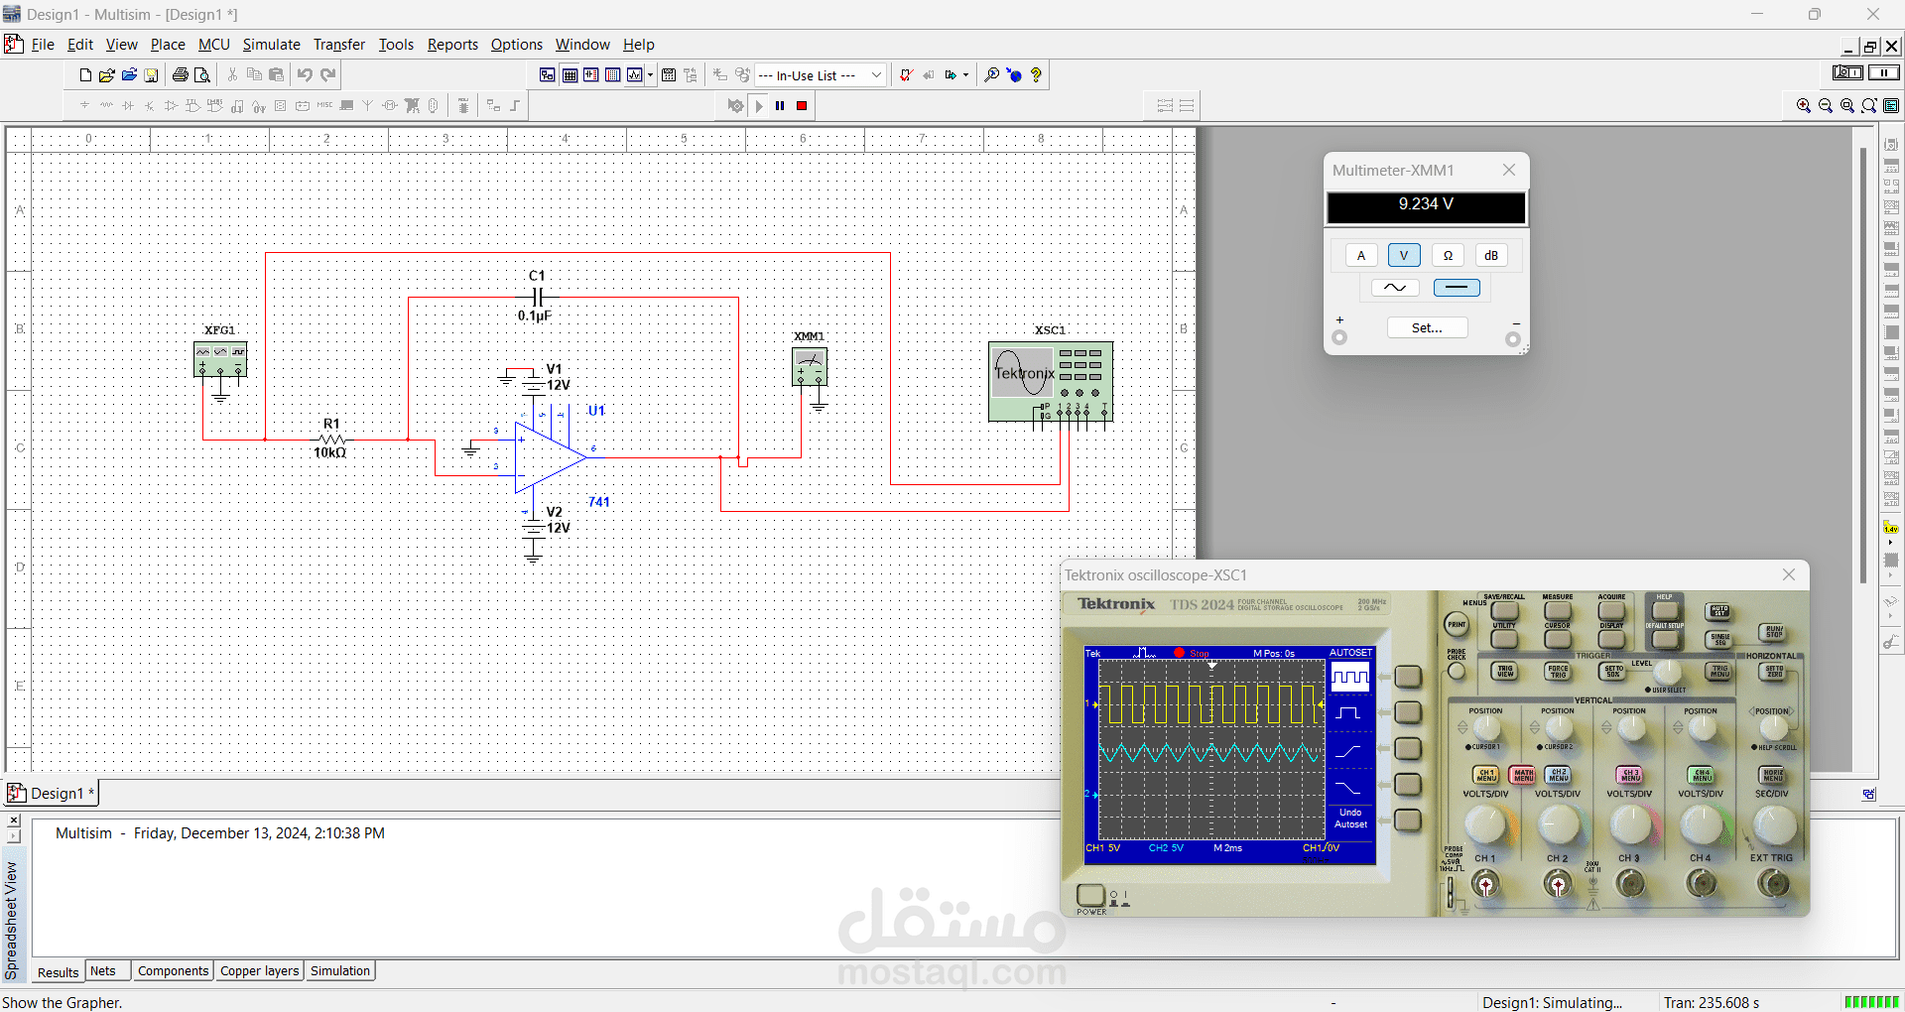This screenshot has height=1012, width=1905.
Task: Click the multimeter 9.234 V display
Action: (x=1426, y=206)
